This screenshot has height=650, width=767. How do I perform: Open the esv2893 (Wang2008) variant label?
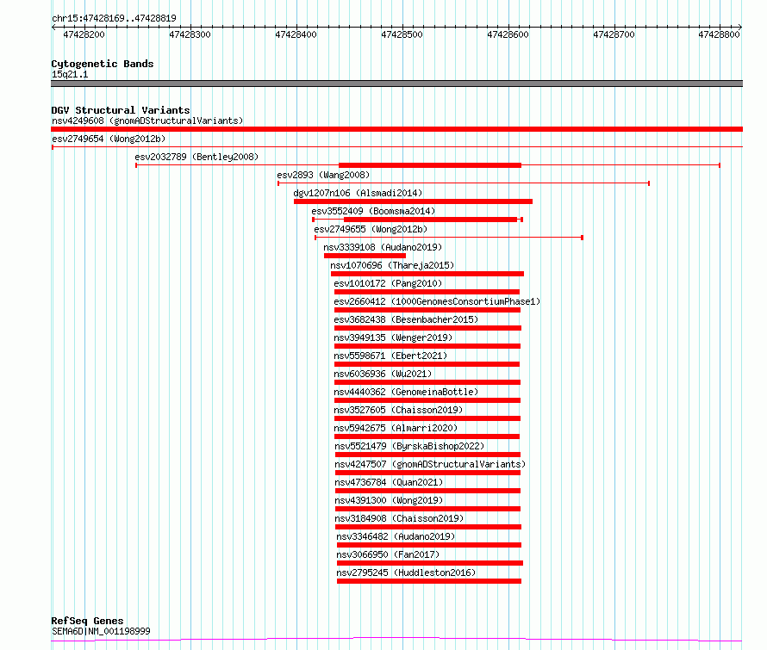click(323, 175)
